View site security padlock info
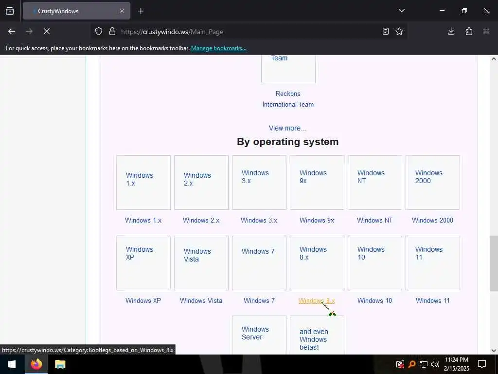This screenshot has width=498, height=374. click(x=112, y=32)
